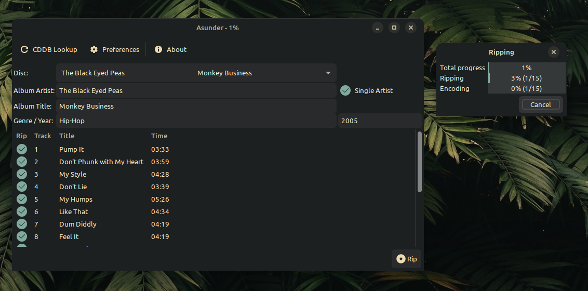Select the title 'Pump It'
Viewport: 588px width, 291px height.
71,149
